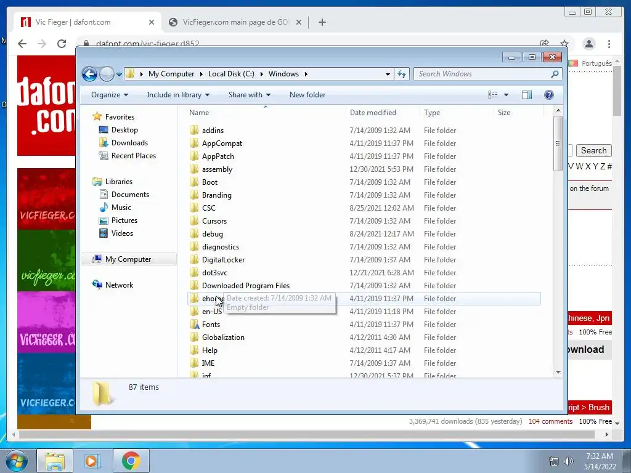Click the New folder button

[x=307, y=95]
